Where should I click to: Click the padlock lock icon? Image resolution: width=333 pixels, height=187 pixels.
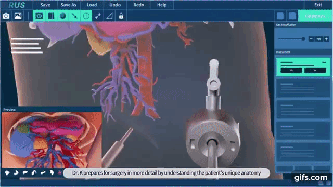pyautogui.click(x=121, y=16)
